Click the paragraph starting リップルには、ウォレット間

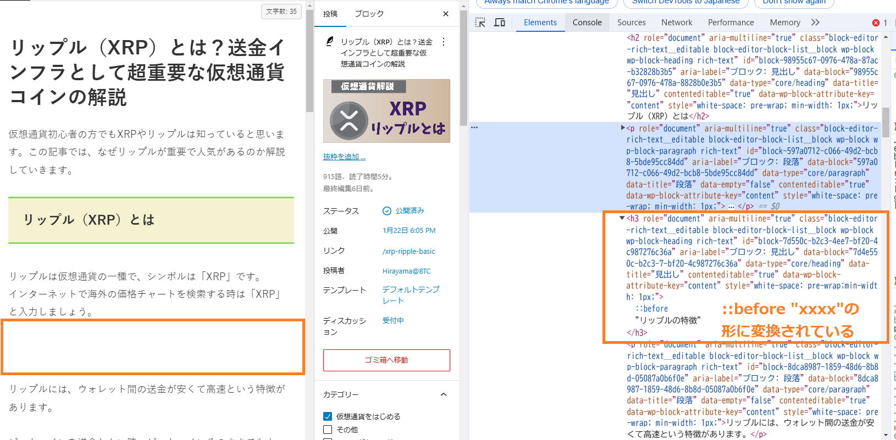(147, 398)
